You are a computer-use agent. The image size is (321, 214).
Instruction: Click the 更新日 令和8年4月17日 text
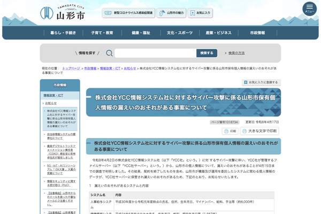click(262, 122)
